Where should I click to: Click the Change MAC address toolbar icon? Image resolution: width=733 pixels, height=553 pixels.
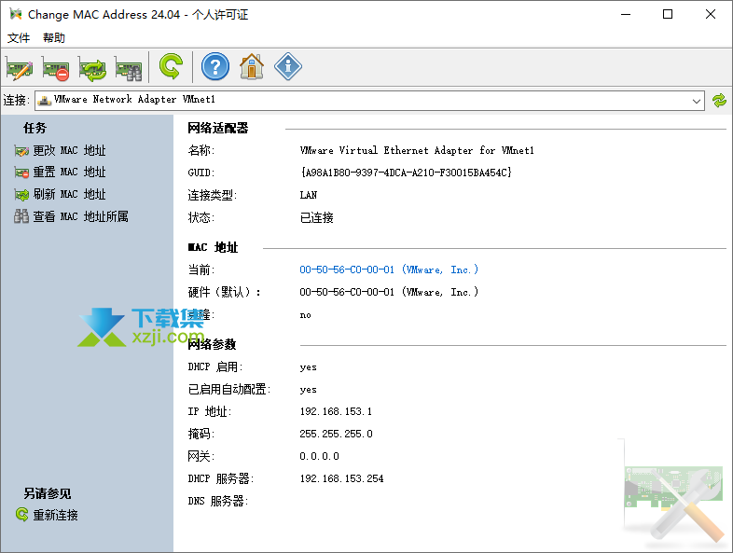click(20, 68)
